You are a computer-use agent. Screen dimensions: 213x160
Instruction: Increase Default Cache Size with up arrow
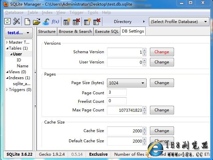[x=144, y=139]
